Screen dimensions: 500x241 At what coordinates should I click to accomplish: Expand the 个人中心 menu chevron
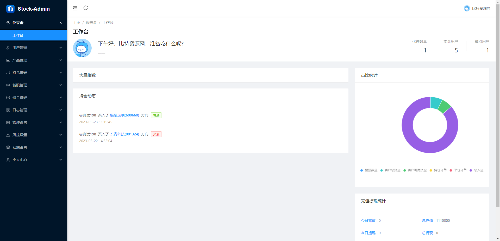click(61, 160)
